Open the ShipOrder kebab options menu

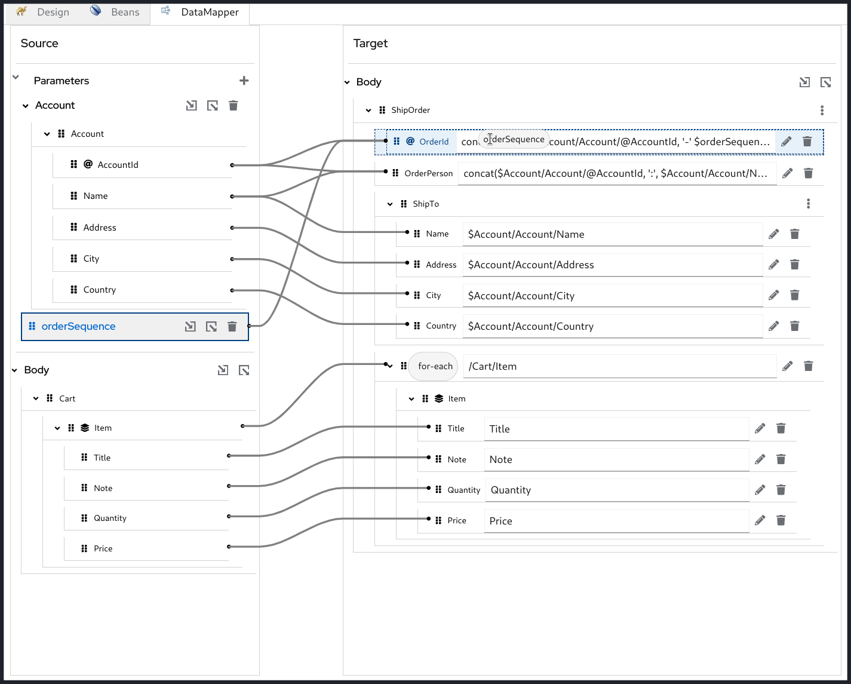(x=822, y=110)
